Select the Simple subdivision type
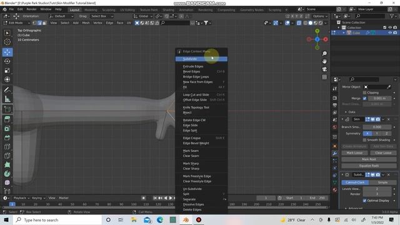Viewport: 400px width, 225px height. point(382,182)
